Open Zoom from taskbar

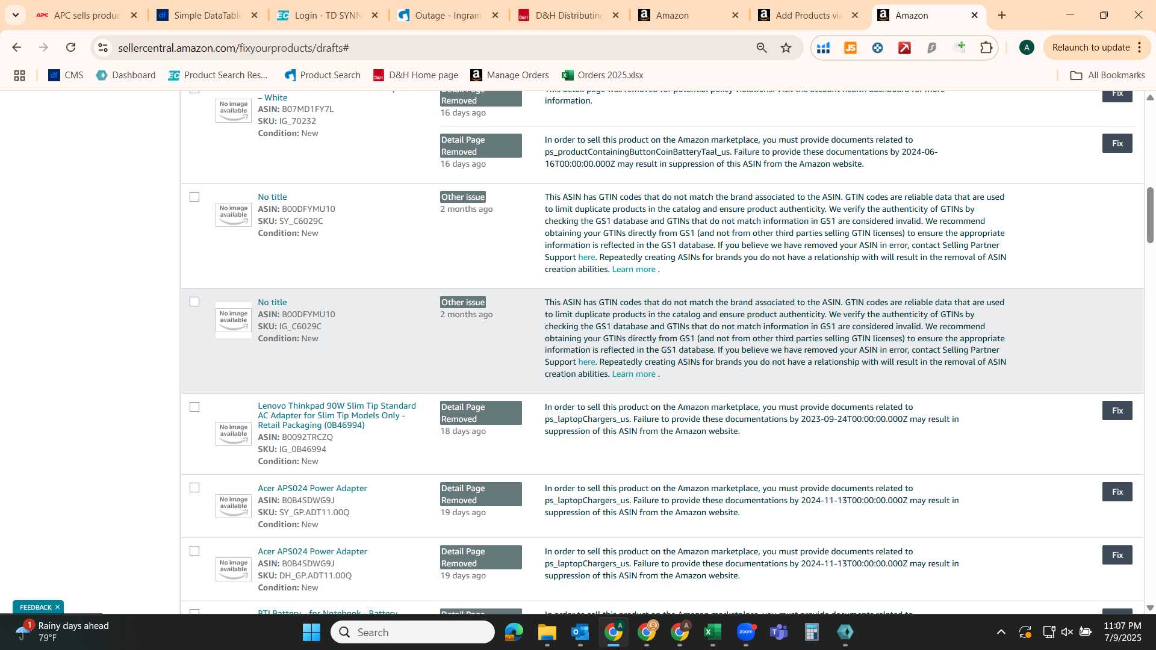click(746, 632)
